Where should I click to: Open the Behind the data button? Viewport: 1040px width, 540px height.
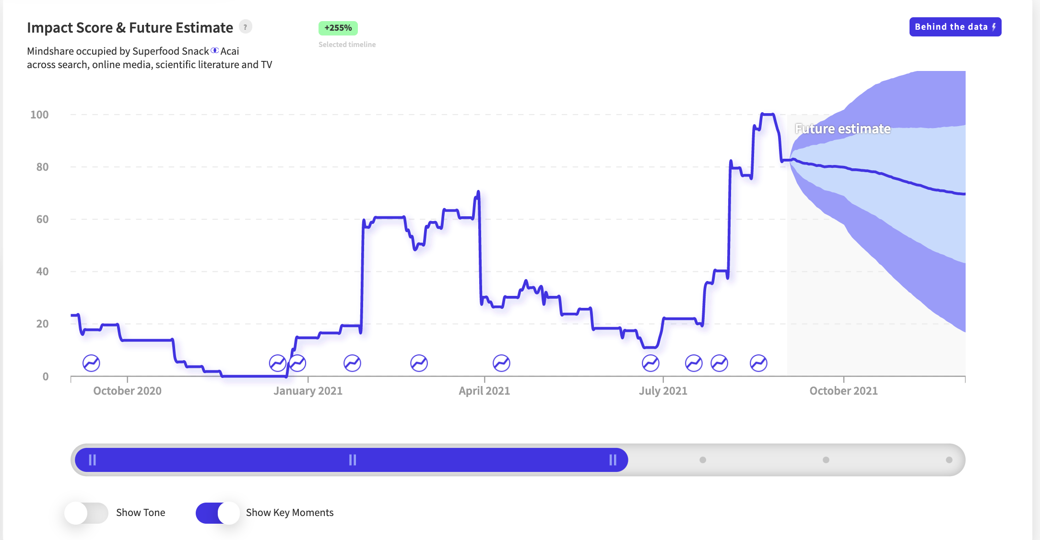point(955,27)
